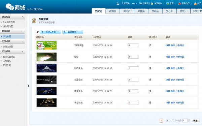The image size is (202, 126).
Task: Open the 黄金专场 Eiffel tower thumbnail
Action: [x=47, y=103]
